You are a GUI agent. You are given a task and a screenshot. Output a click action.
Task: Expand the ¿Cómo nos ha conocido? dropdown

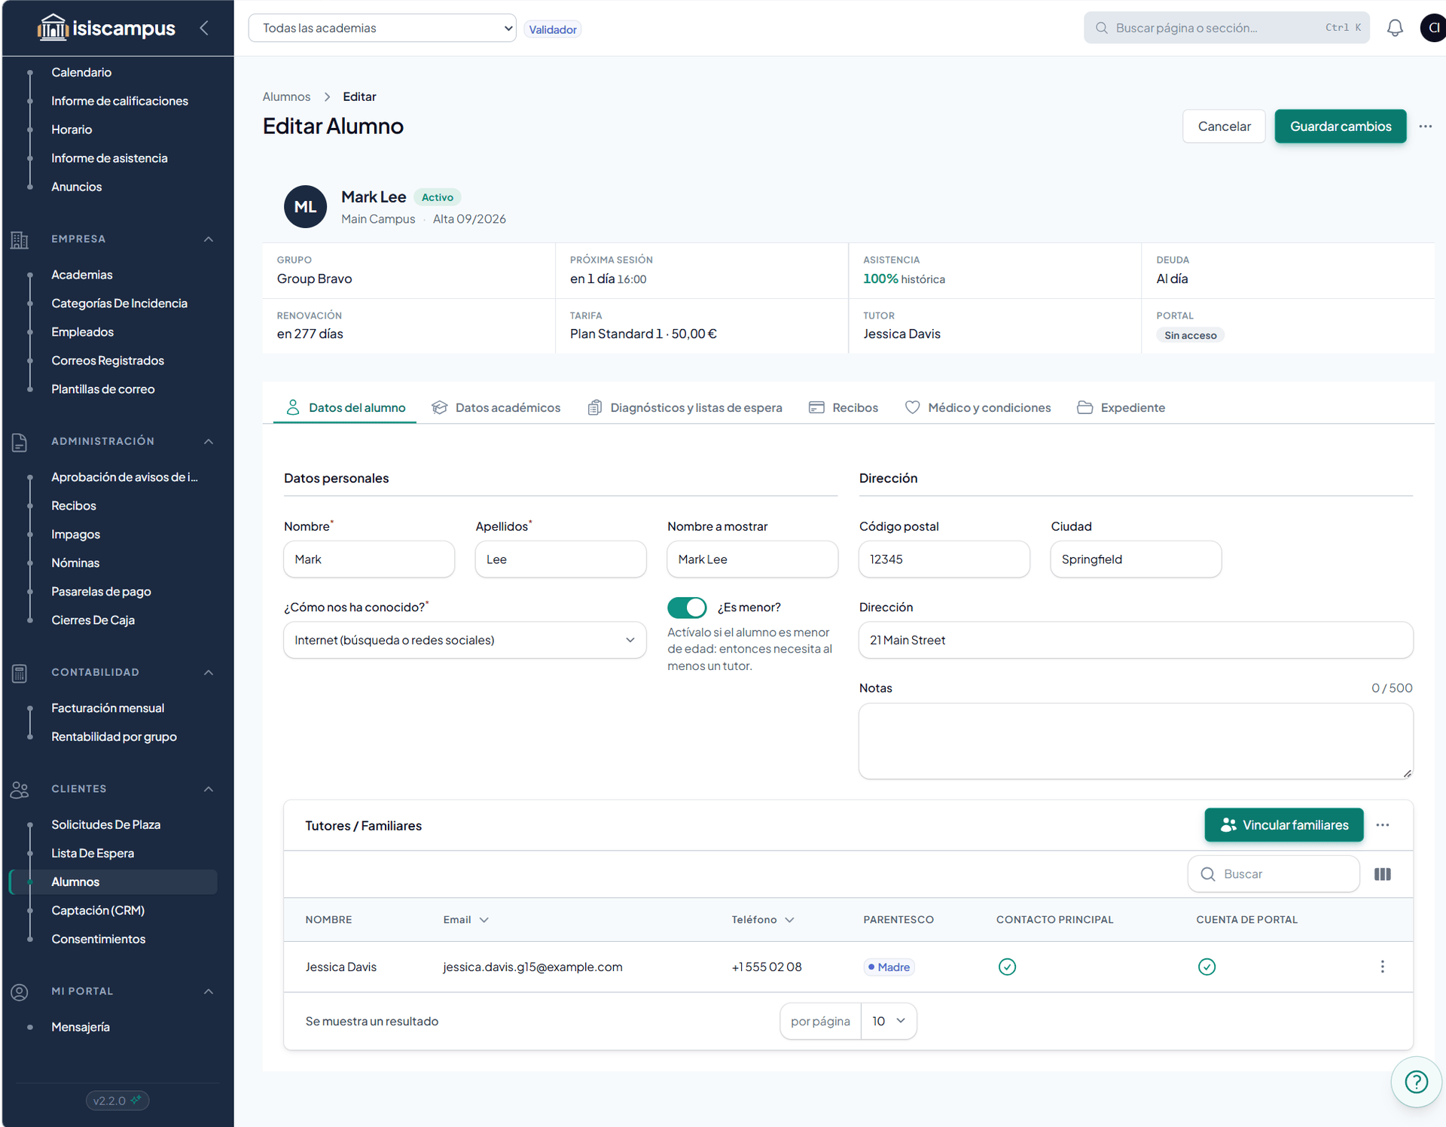tap(465, 640)
